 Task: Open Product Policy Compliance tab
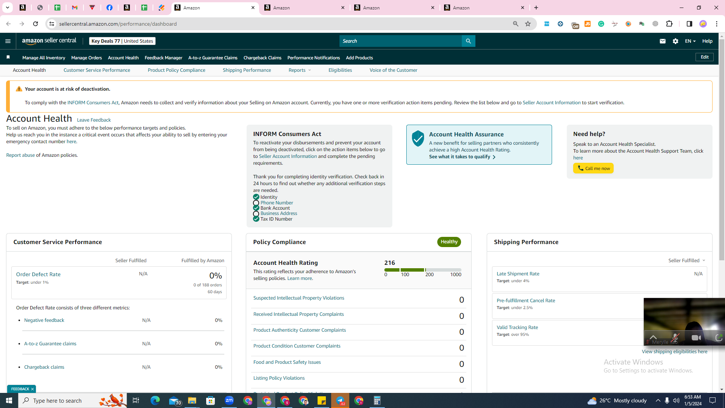[x=176, y=70]
